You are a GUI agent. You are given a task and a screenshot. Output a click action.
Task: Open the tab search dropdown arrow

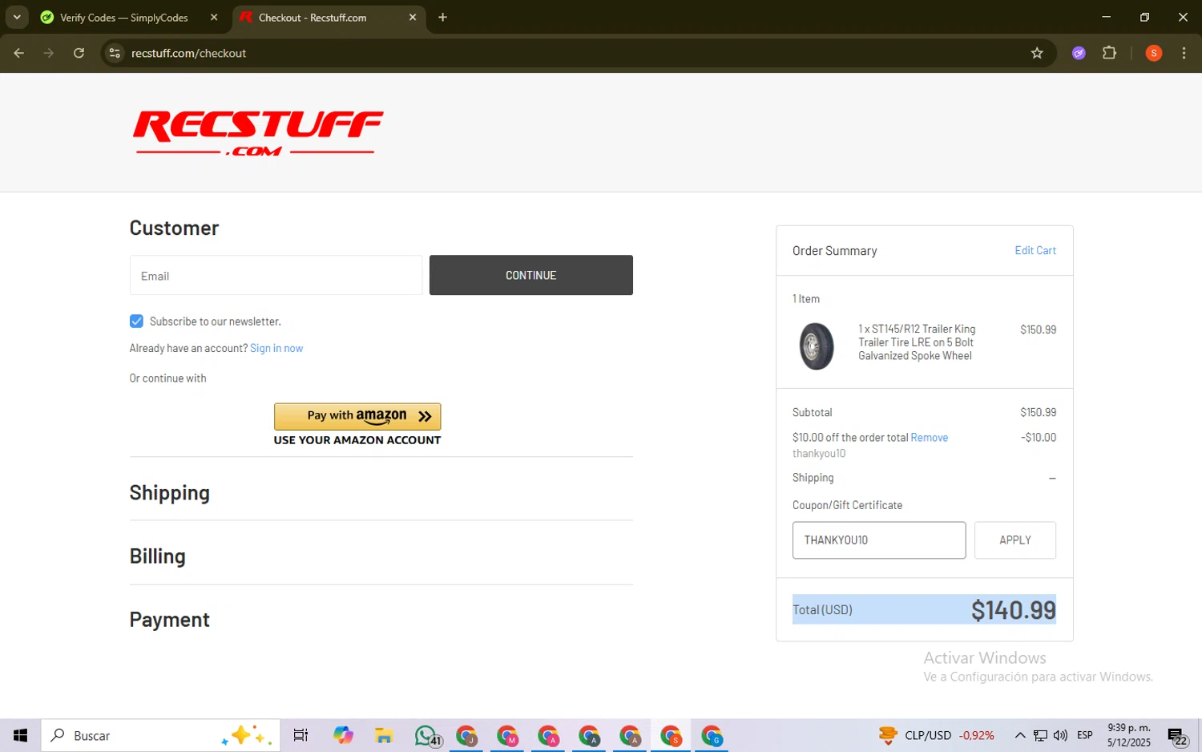pos(17,17)
